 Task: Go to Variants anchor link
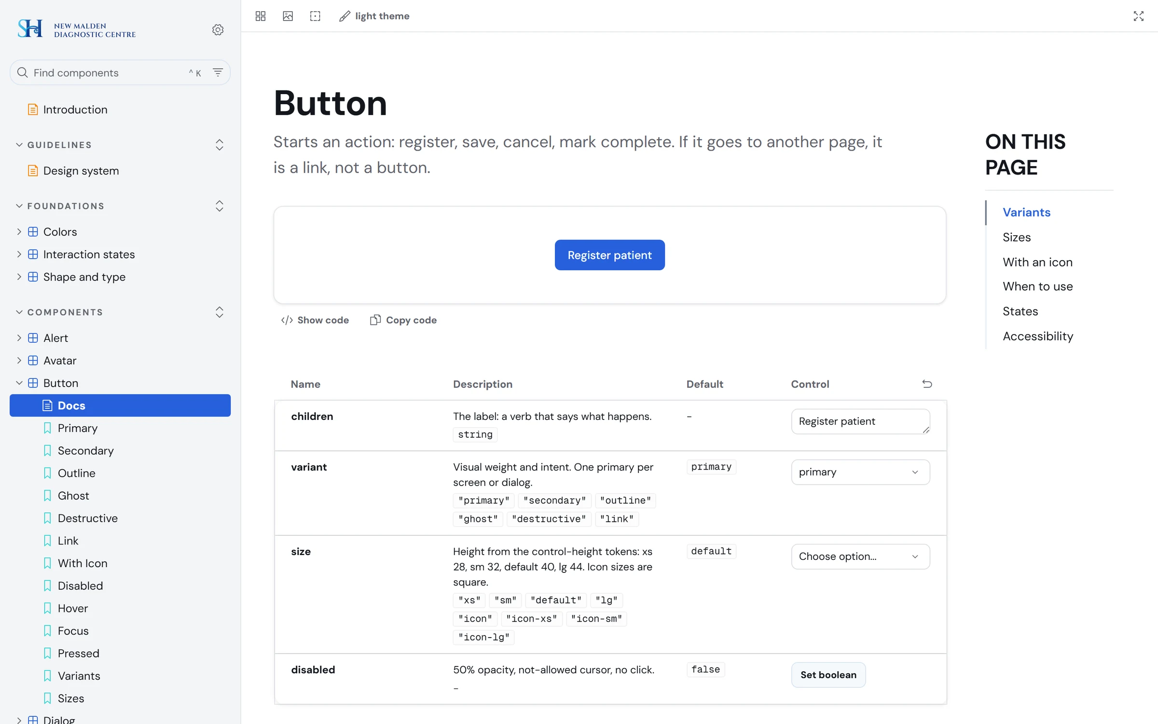[1026, 212]
